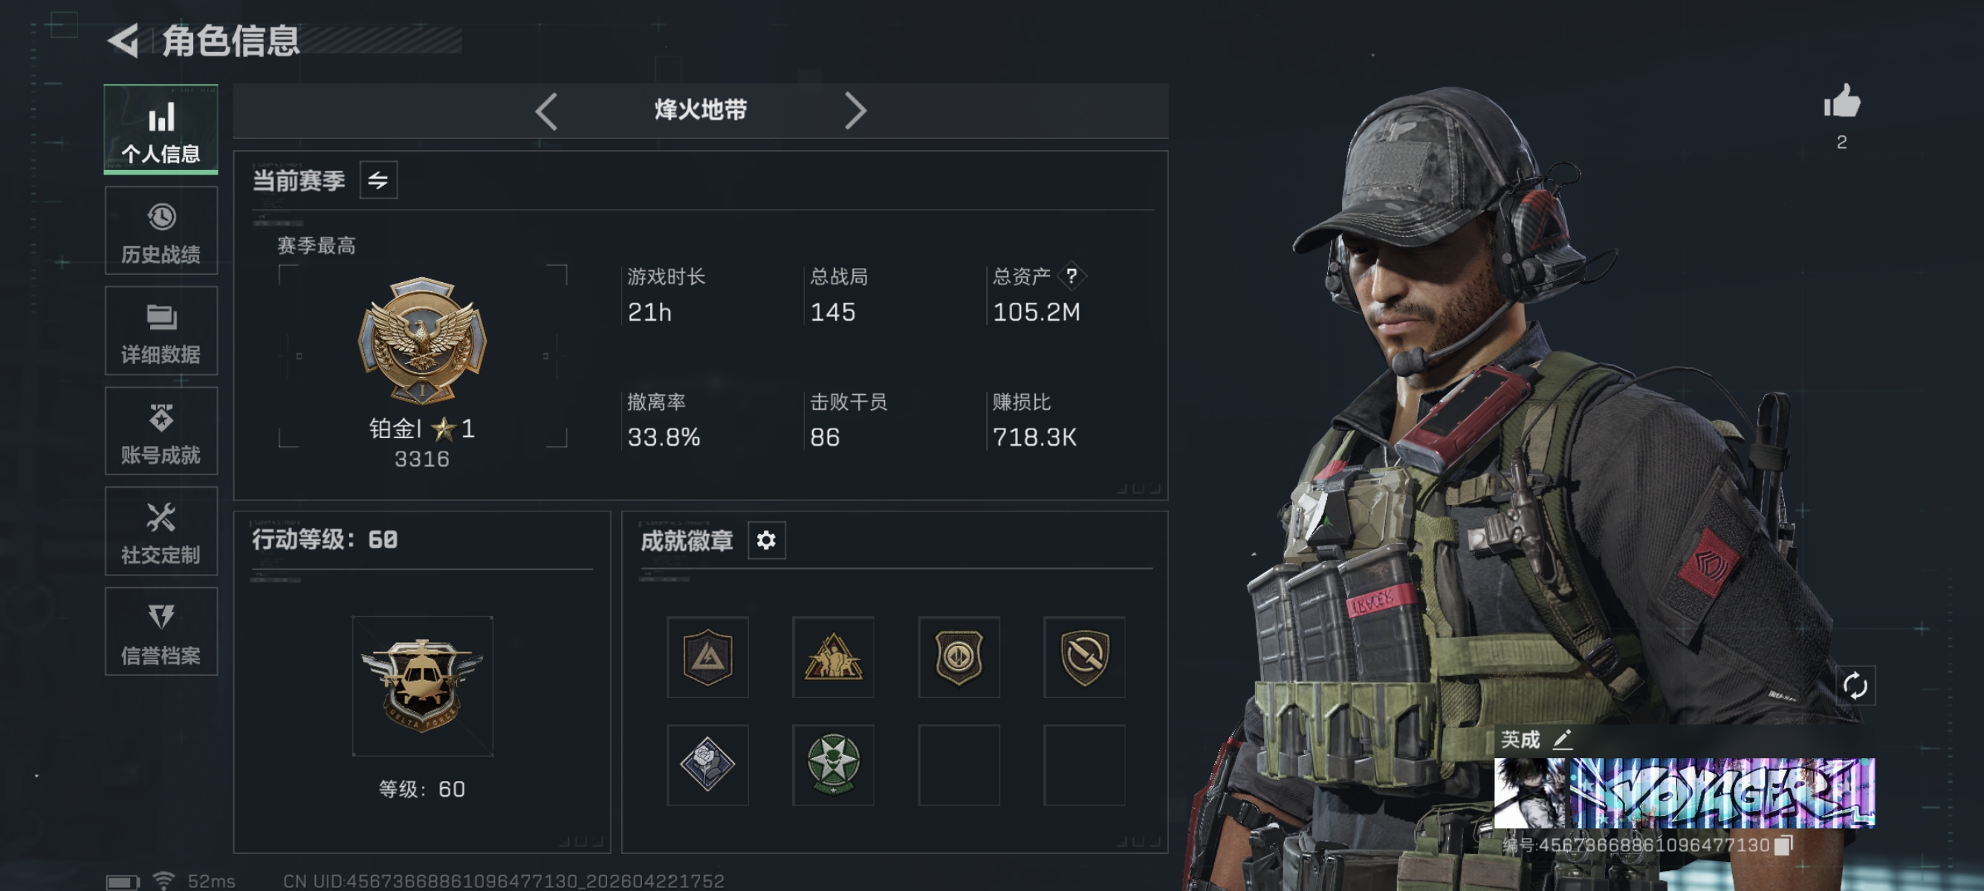1984x891 pixels.
Task: Edit the nickname 英成 with the pencil icon
Action: coord(1562,740)
